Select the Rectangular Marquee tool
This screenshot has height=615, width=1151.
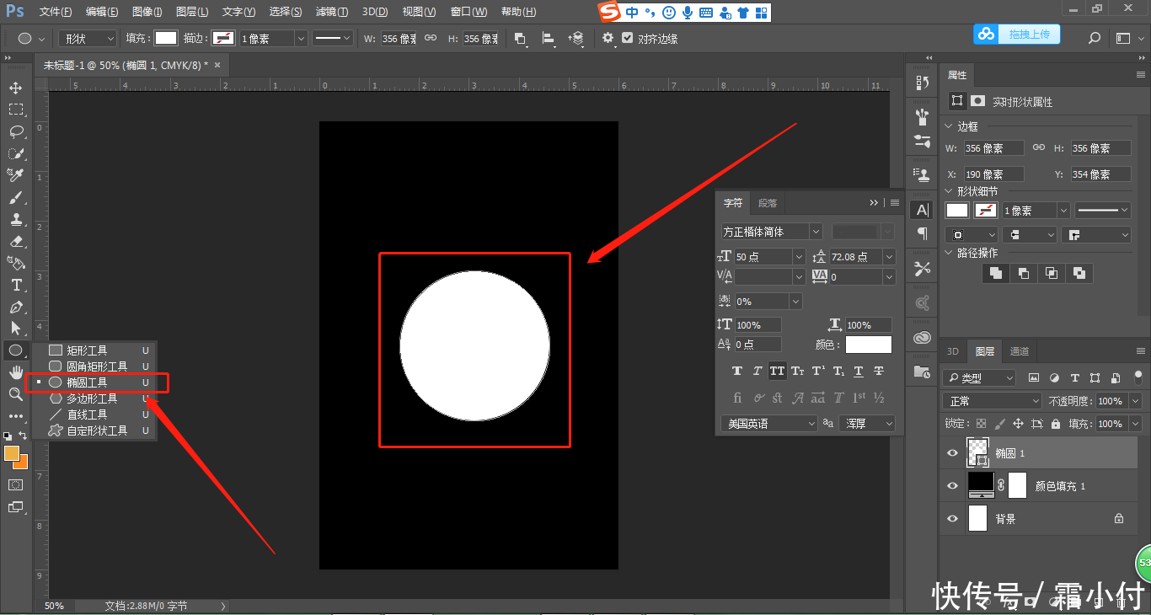[15, 110]
